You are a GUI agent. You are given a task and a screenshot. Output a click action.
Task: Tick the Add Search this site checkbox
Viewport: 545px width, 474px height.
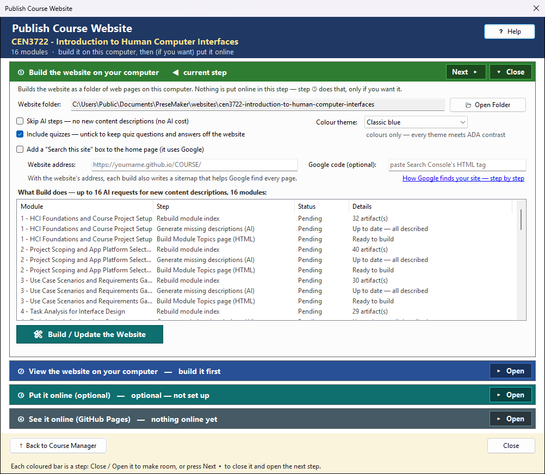pos(20,149)
